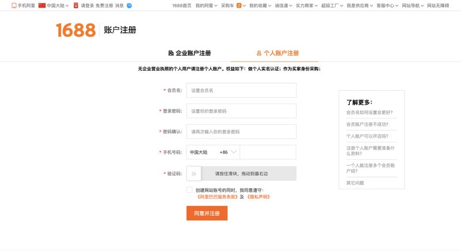The image size is (461, 251).
Task: Click the 会员名 input field
Action: point(241,90)
